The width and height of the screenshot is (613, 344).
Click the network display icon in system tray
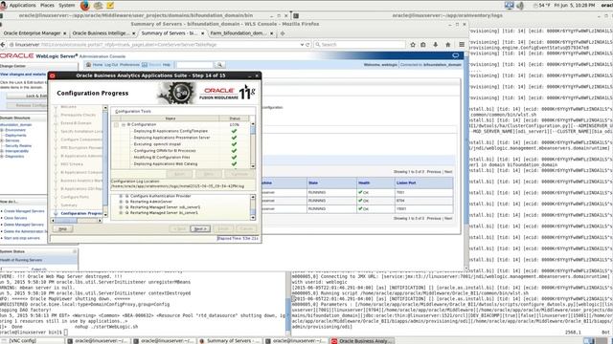509,6
